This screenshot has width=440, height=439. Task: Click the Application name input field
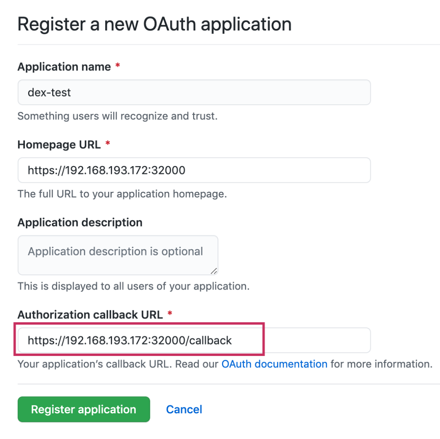(194, 92)
